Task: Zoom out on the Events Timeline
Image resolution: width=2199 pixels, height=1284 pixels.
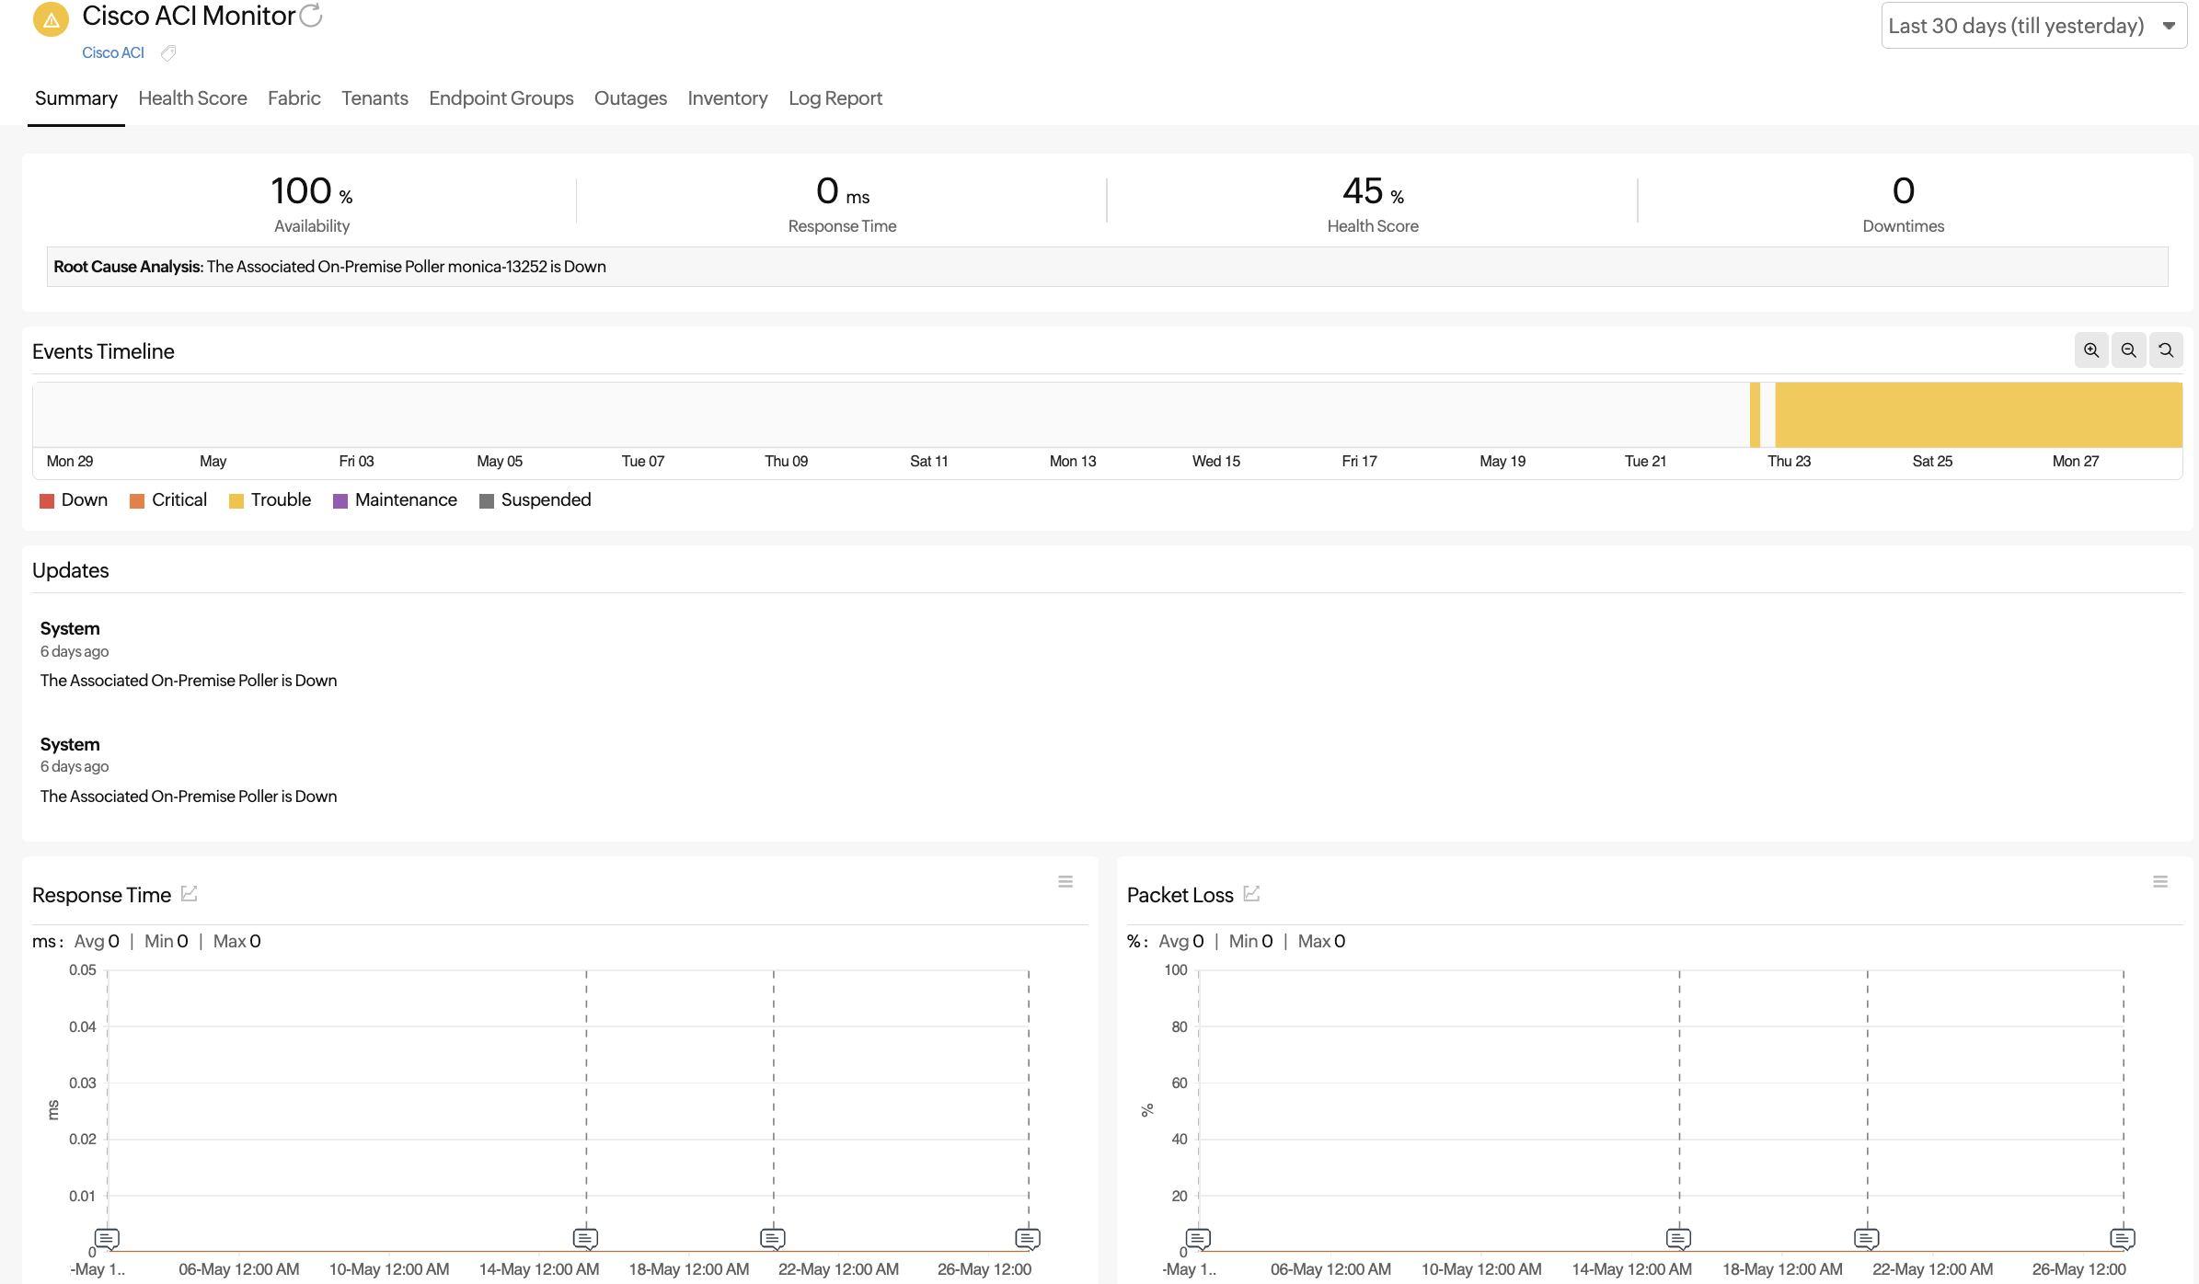Action: 2128,350
